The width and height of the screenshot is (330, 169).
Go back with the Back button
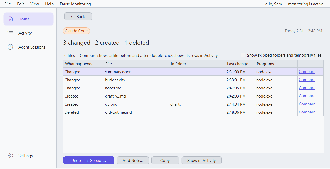[x=78, y=16]
